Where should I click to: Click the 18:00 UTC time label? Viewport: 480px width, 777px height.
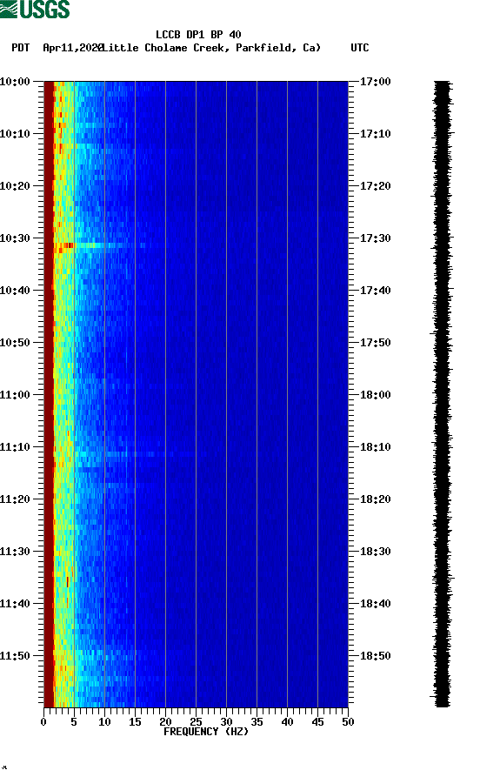tap(376, 394)
